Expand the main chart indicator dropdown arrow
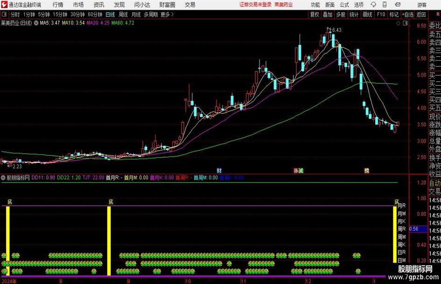 click(36, 23)
